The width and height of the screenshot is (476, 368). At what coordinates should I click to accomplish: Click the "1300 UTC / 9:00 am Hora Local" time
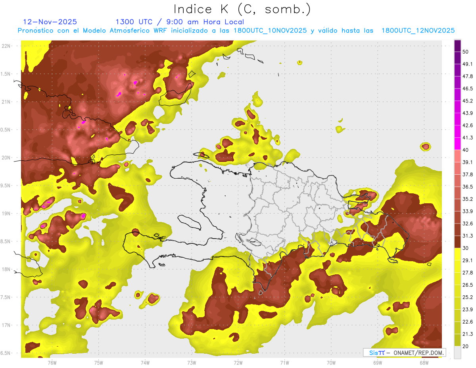pyautogui.click(x=180, y=22)
